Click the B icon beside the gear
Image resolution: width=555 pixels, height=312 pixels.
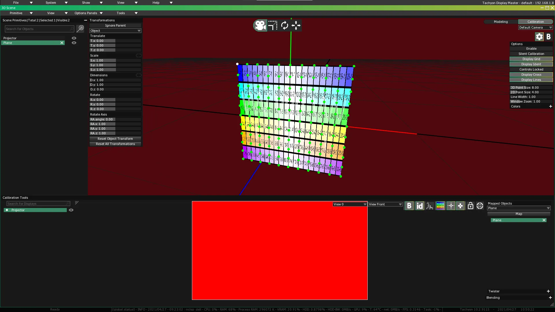click(x=548, y=37)
